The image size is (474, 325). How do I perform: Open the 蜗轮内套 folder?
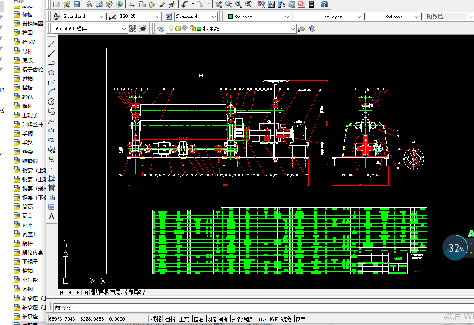tap(33, 253)
